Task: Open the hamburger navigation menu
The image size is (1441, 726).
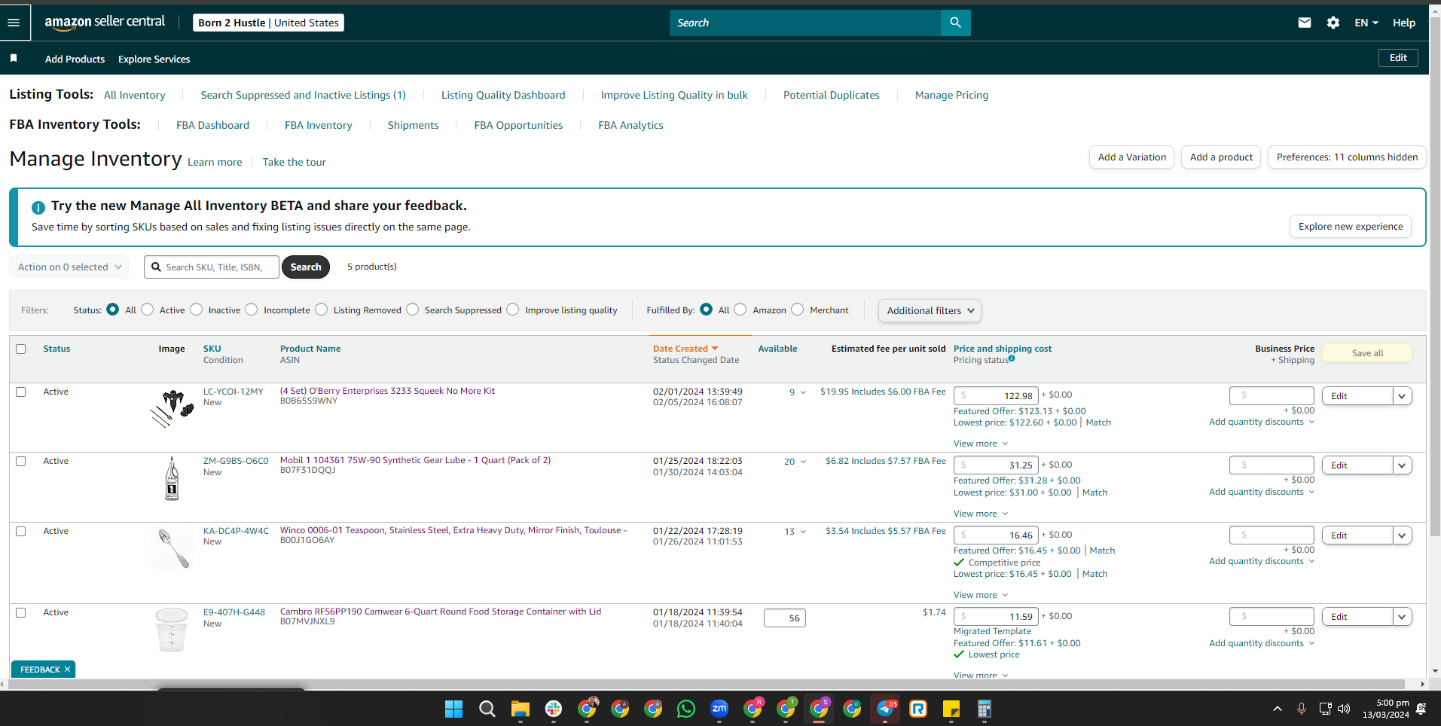Action: click(x=14, y=23)
